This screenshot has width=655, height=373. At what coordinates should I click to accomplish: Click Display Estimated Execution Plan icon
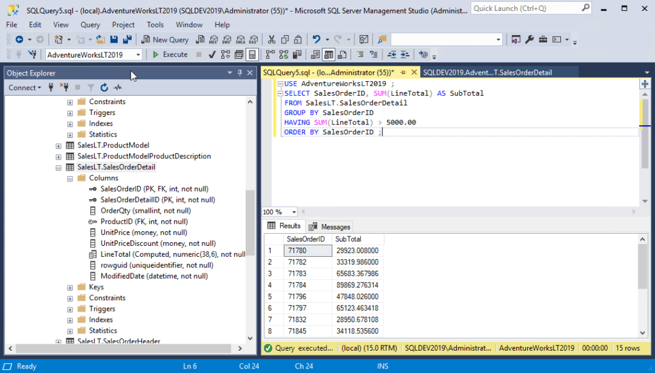coord(226,55)
